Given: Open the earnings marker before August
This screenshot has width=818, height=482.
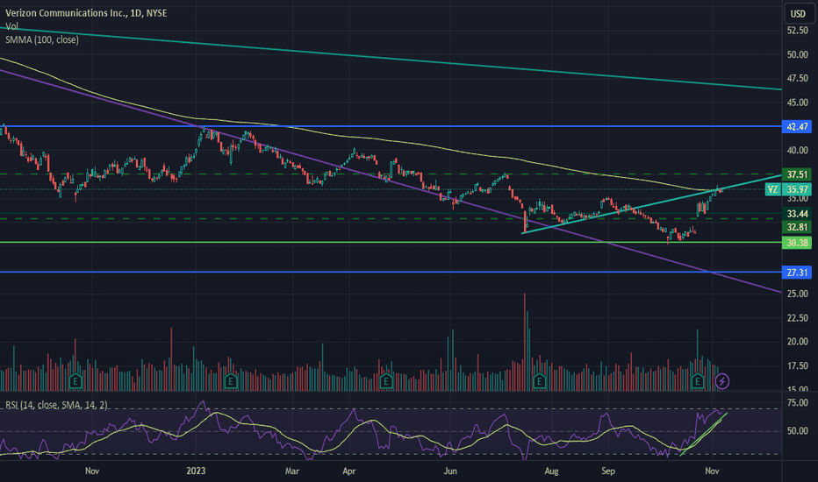Looking at the screenshot, I should [540, 381].
